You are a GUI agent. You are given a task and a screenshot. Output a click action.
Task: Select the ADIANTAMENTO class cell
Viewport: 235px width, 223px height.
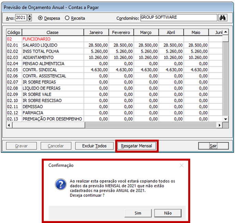(53, 57)
